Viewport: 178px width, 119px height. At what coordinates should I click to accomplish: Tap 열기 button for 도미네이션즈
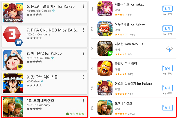click(168, 108)
